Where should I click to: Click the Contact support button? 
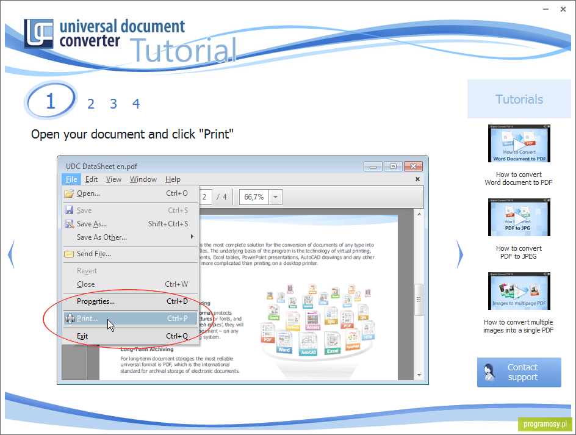coord(519,372)
